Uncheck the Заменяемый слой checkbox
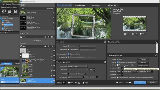This screenshot has width=160, height=90. coord(69,54)
